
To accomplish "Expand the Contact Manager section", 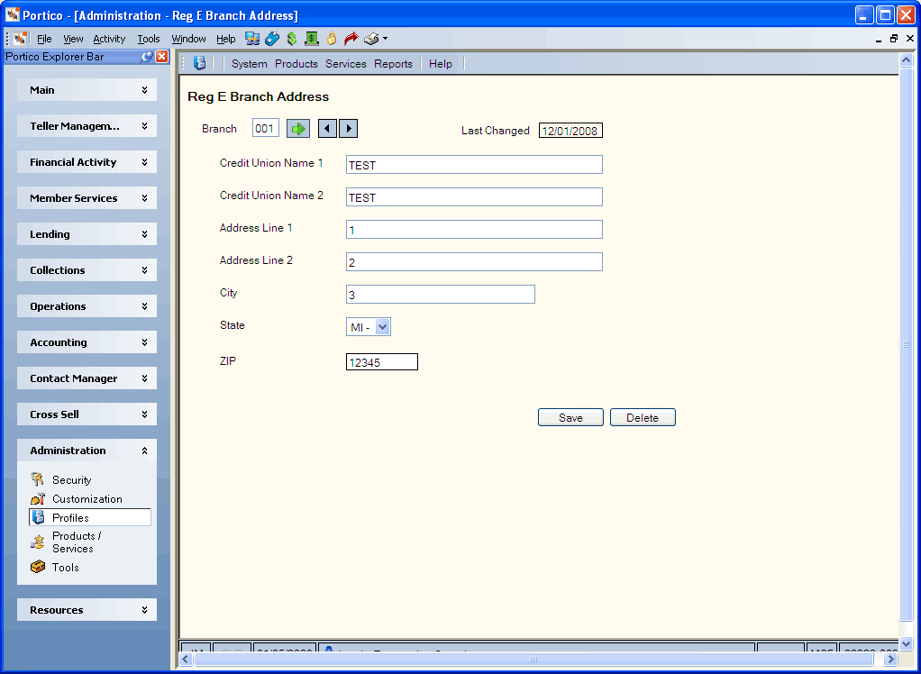I will [x=87, y=378].
